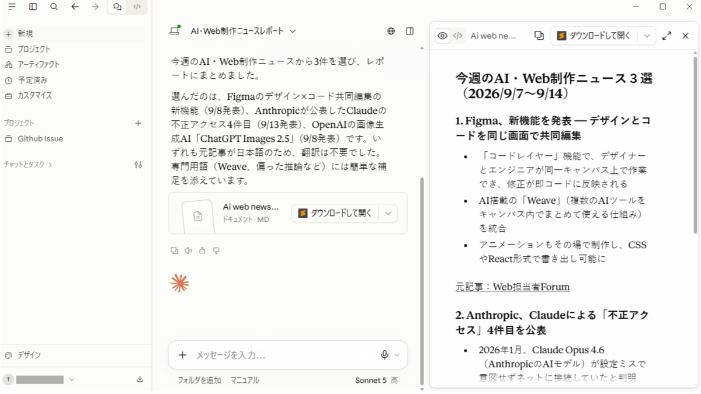Copy the response with copy icon

click(x=174, y=250)
